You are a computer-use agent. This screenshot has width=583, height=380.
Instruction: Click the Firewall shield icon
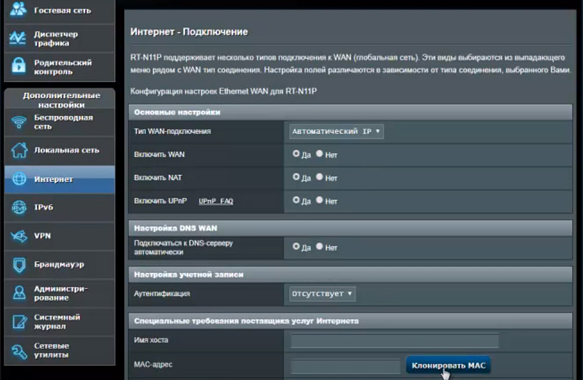tap(19, 264)
